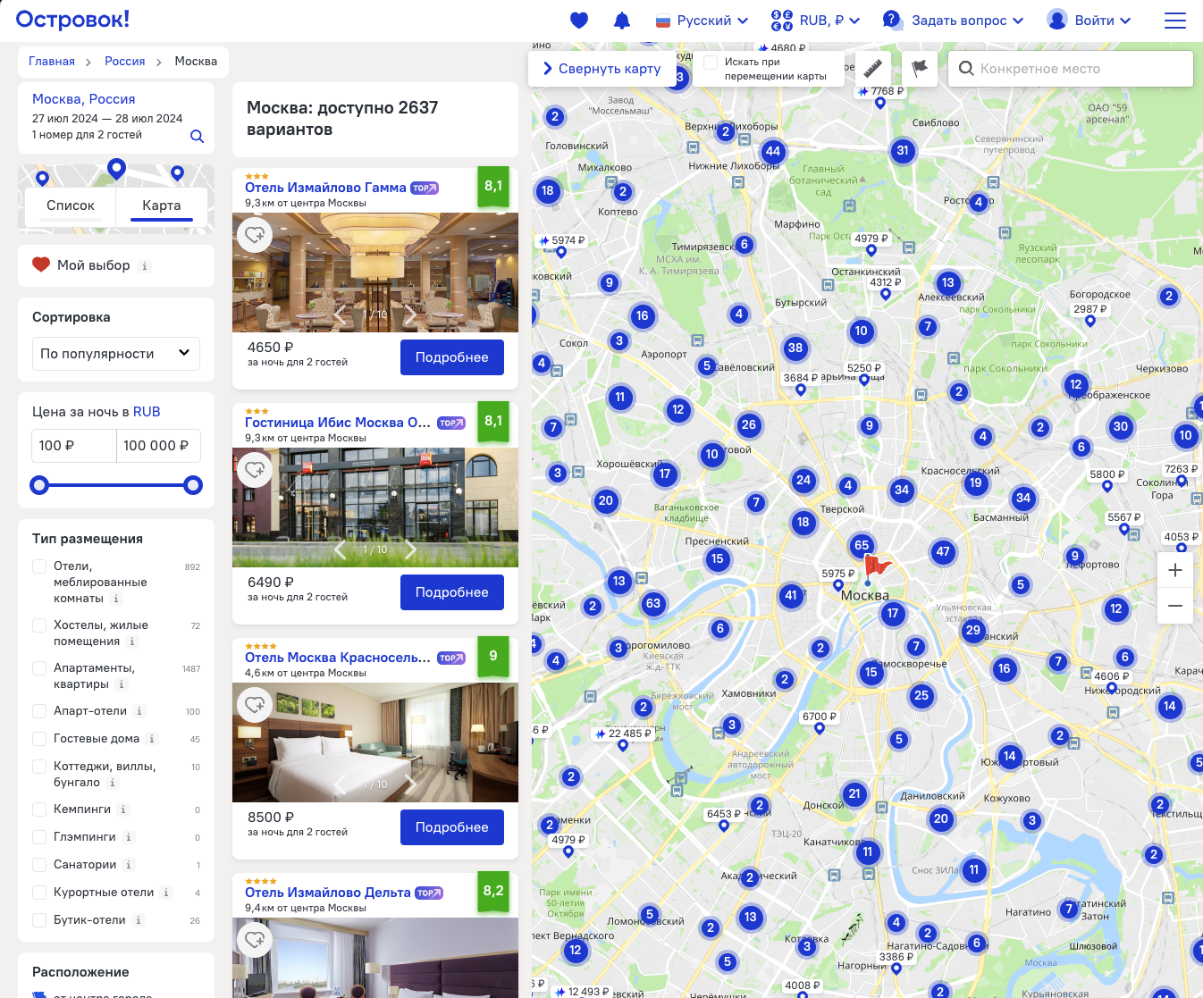The image size is (1203, 998).
Task: Check Хостелы, жилые помещения filter
Action: (x=39, y=625)
